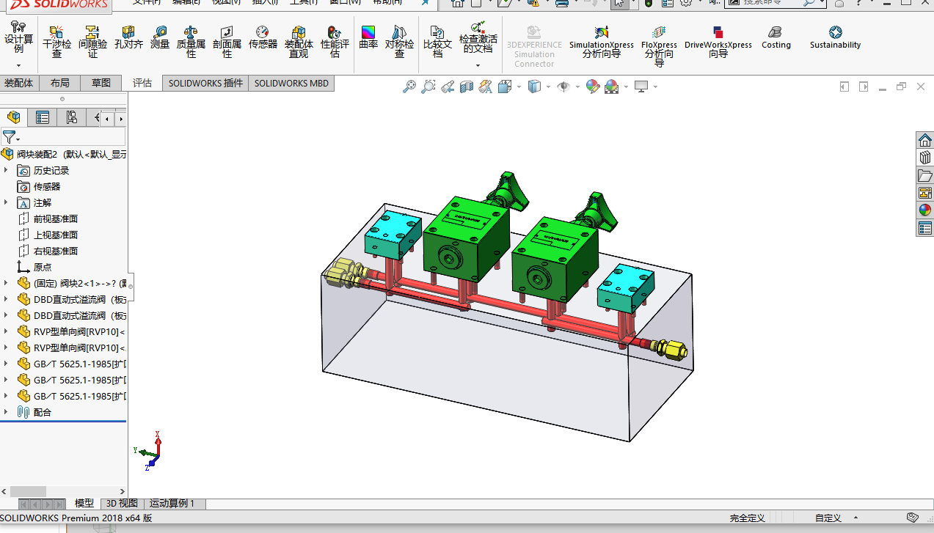Open SOLIDWORKS Resources task pane home icon
Viewport: 934px width, 533px height.
(924, 140)
